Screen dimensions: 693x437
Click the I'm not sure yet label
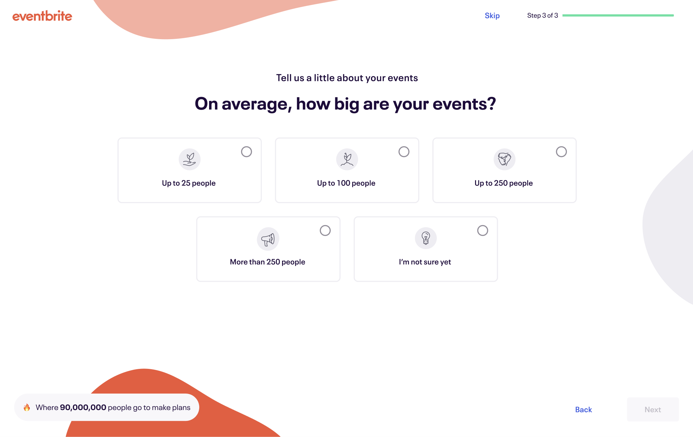[425, 262]
